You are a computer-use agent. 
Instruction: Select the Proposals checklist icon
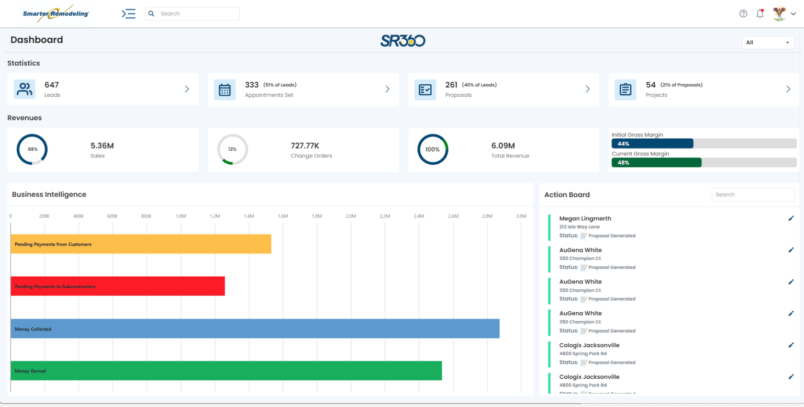tap(425, 89)
